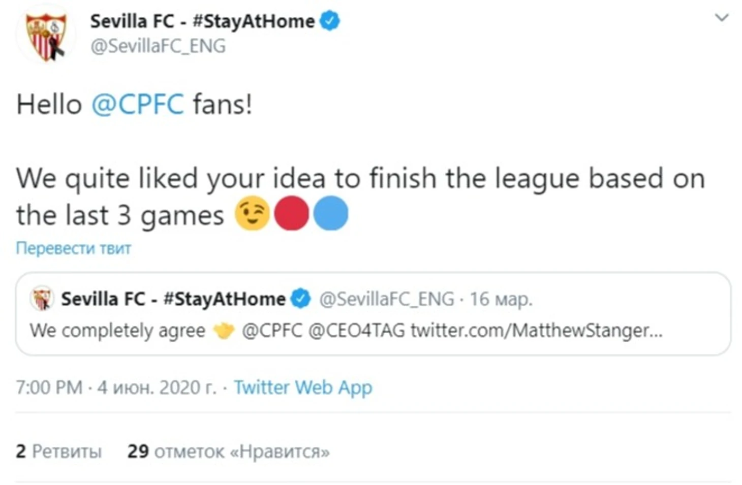This screenshot has width=742, height=485.
Task: Open the @SevillaFC_ENG handle under main name
Action: 158,46
